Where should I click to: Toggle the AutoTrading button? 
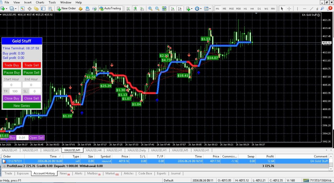click(x=110, y=9)
